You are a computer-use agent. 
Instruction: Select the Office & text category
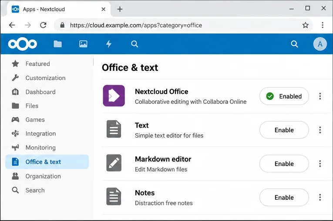(x=47, y=162)
